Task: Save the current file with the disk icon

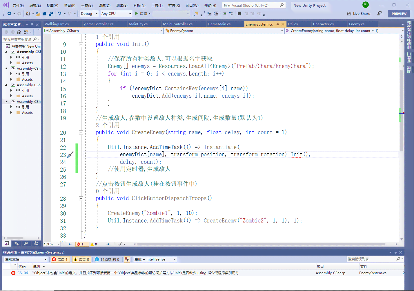Action: pyautogui.click(x=44, y=13)
